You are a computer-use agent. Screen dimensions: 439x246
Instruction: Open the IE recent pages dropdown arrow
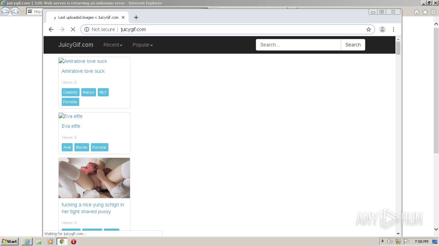pyautogui.click(x=23, y=12)
